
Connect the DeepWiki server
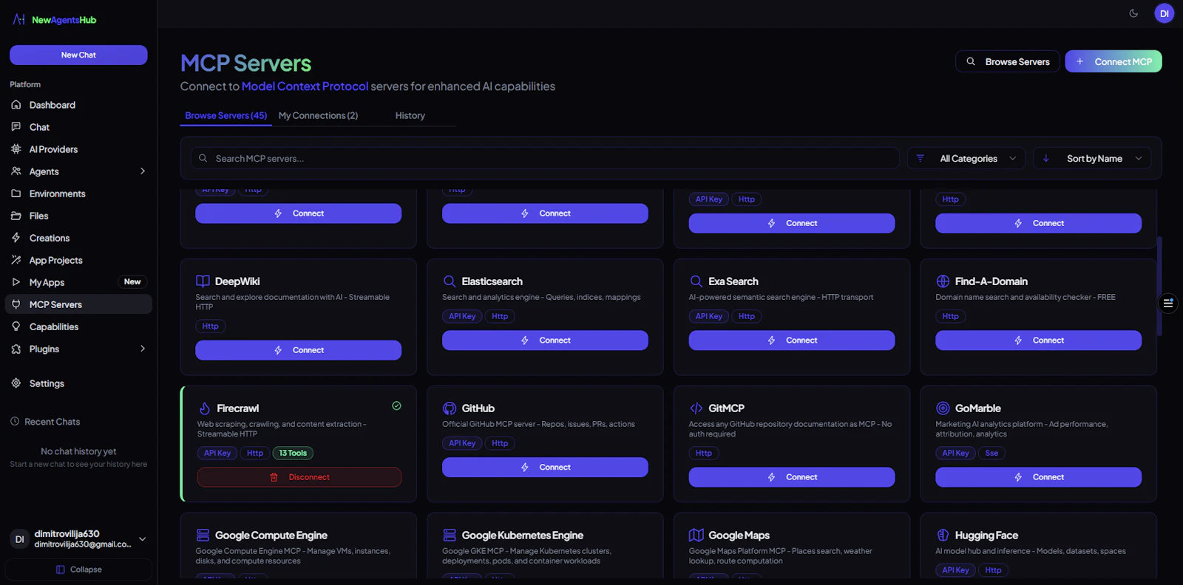(x=298, y=350)
